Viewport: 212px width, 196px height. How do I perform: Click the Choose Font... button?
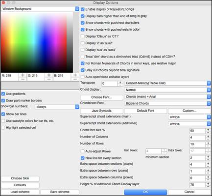click(101, 97)
